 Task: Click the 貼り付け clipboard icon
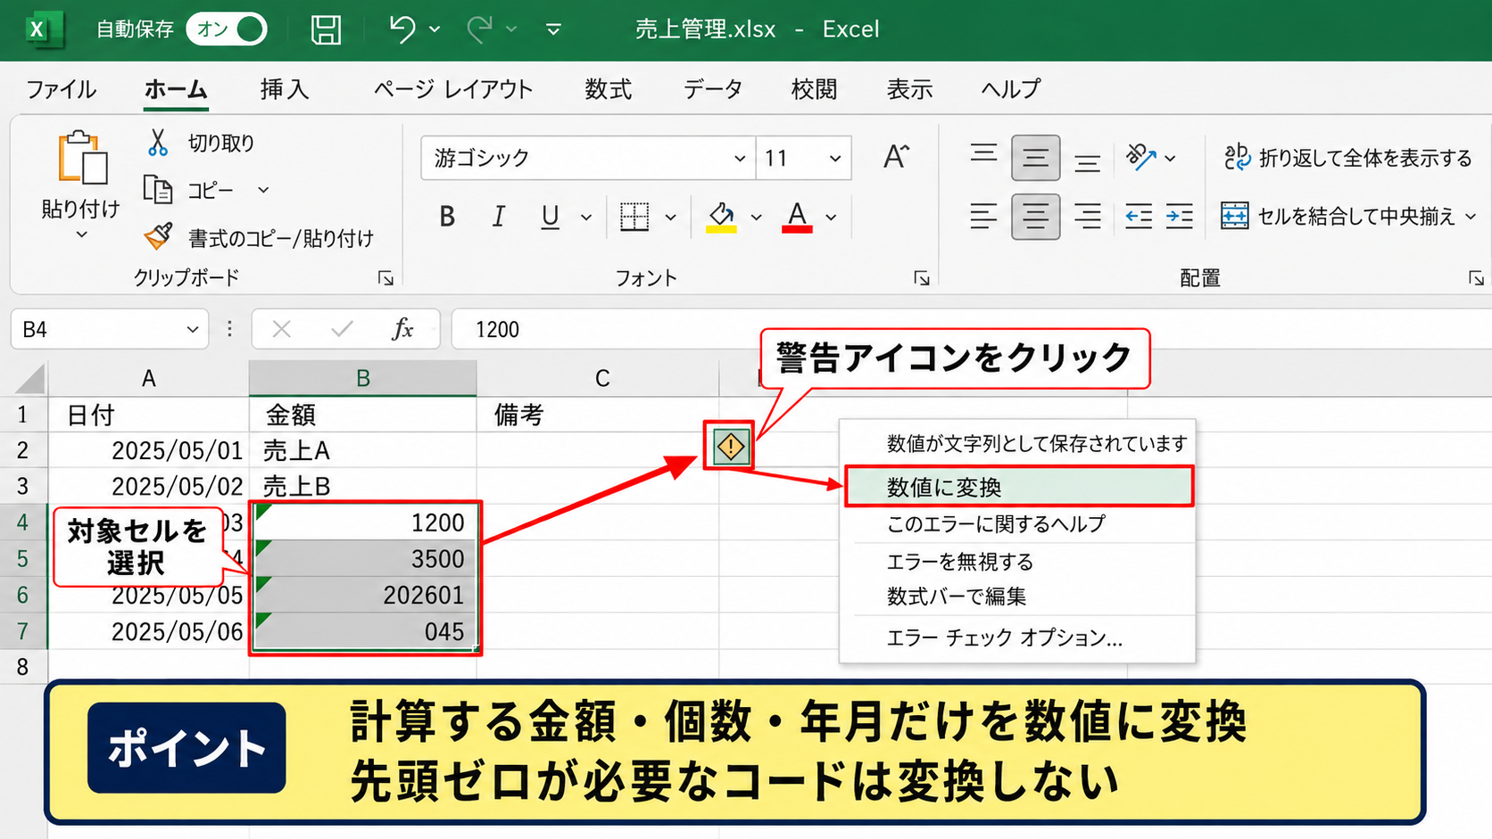pyautogui.click(x=82, y=159)
